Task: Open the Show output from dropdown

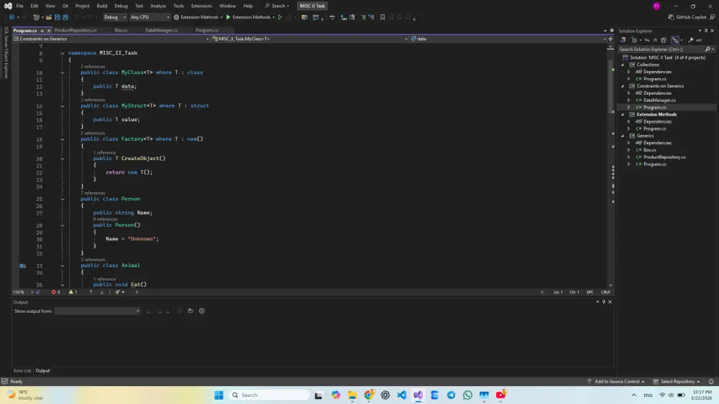Action: [x=97, y=311]
